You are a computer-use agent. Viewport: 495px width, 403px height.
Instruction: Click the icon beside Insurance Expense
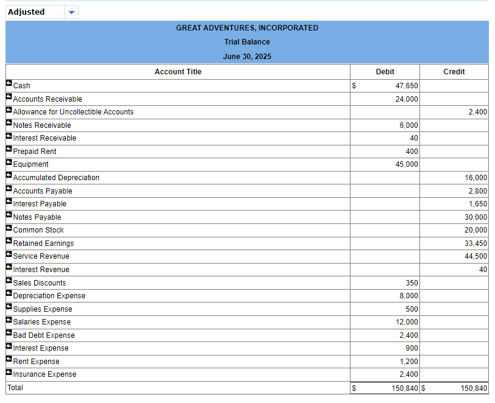(x=9, y=371)
